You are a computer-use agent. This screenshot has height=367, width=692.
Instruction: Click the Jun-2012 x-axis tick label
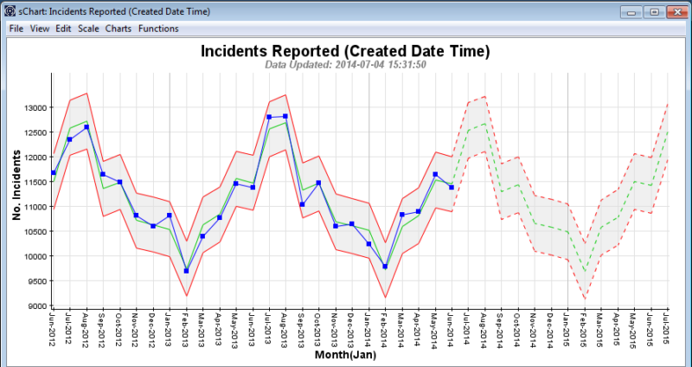(x=53, y=330)
